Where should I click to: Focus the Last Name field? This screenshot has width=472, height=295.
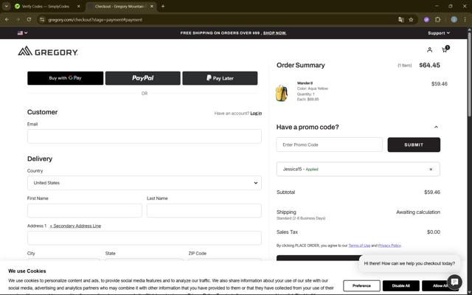pyautogui.click(x=204, y=210)
